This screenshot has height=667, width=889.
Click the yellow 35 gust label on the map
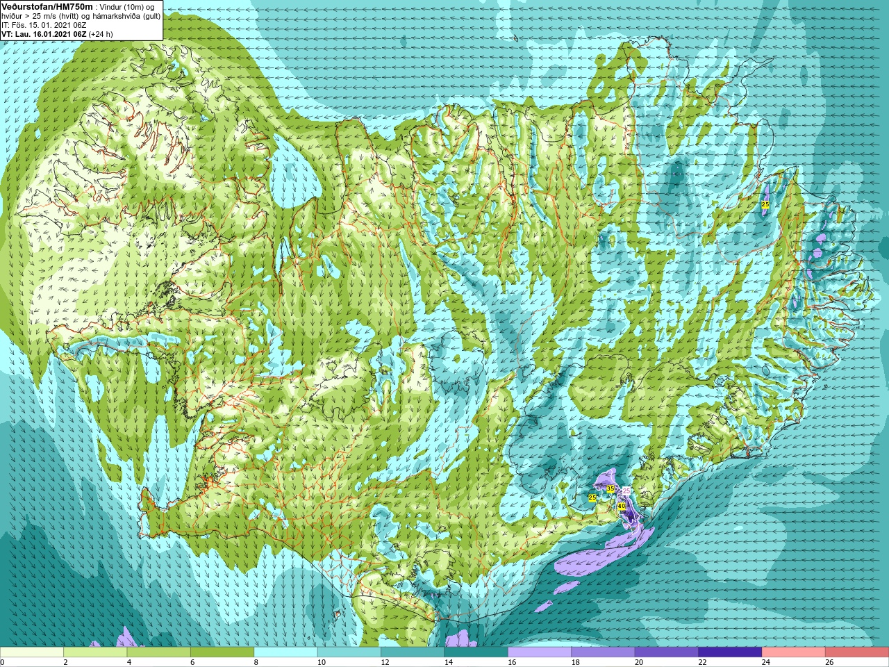click(x=610, y=489)
